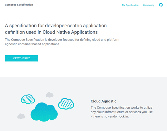Screen dimensions: 167x131
Task: Click the text mentioning no vendor lock in
Action: click(122, 112)
